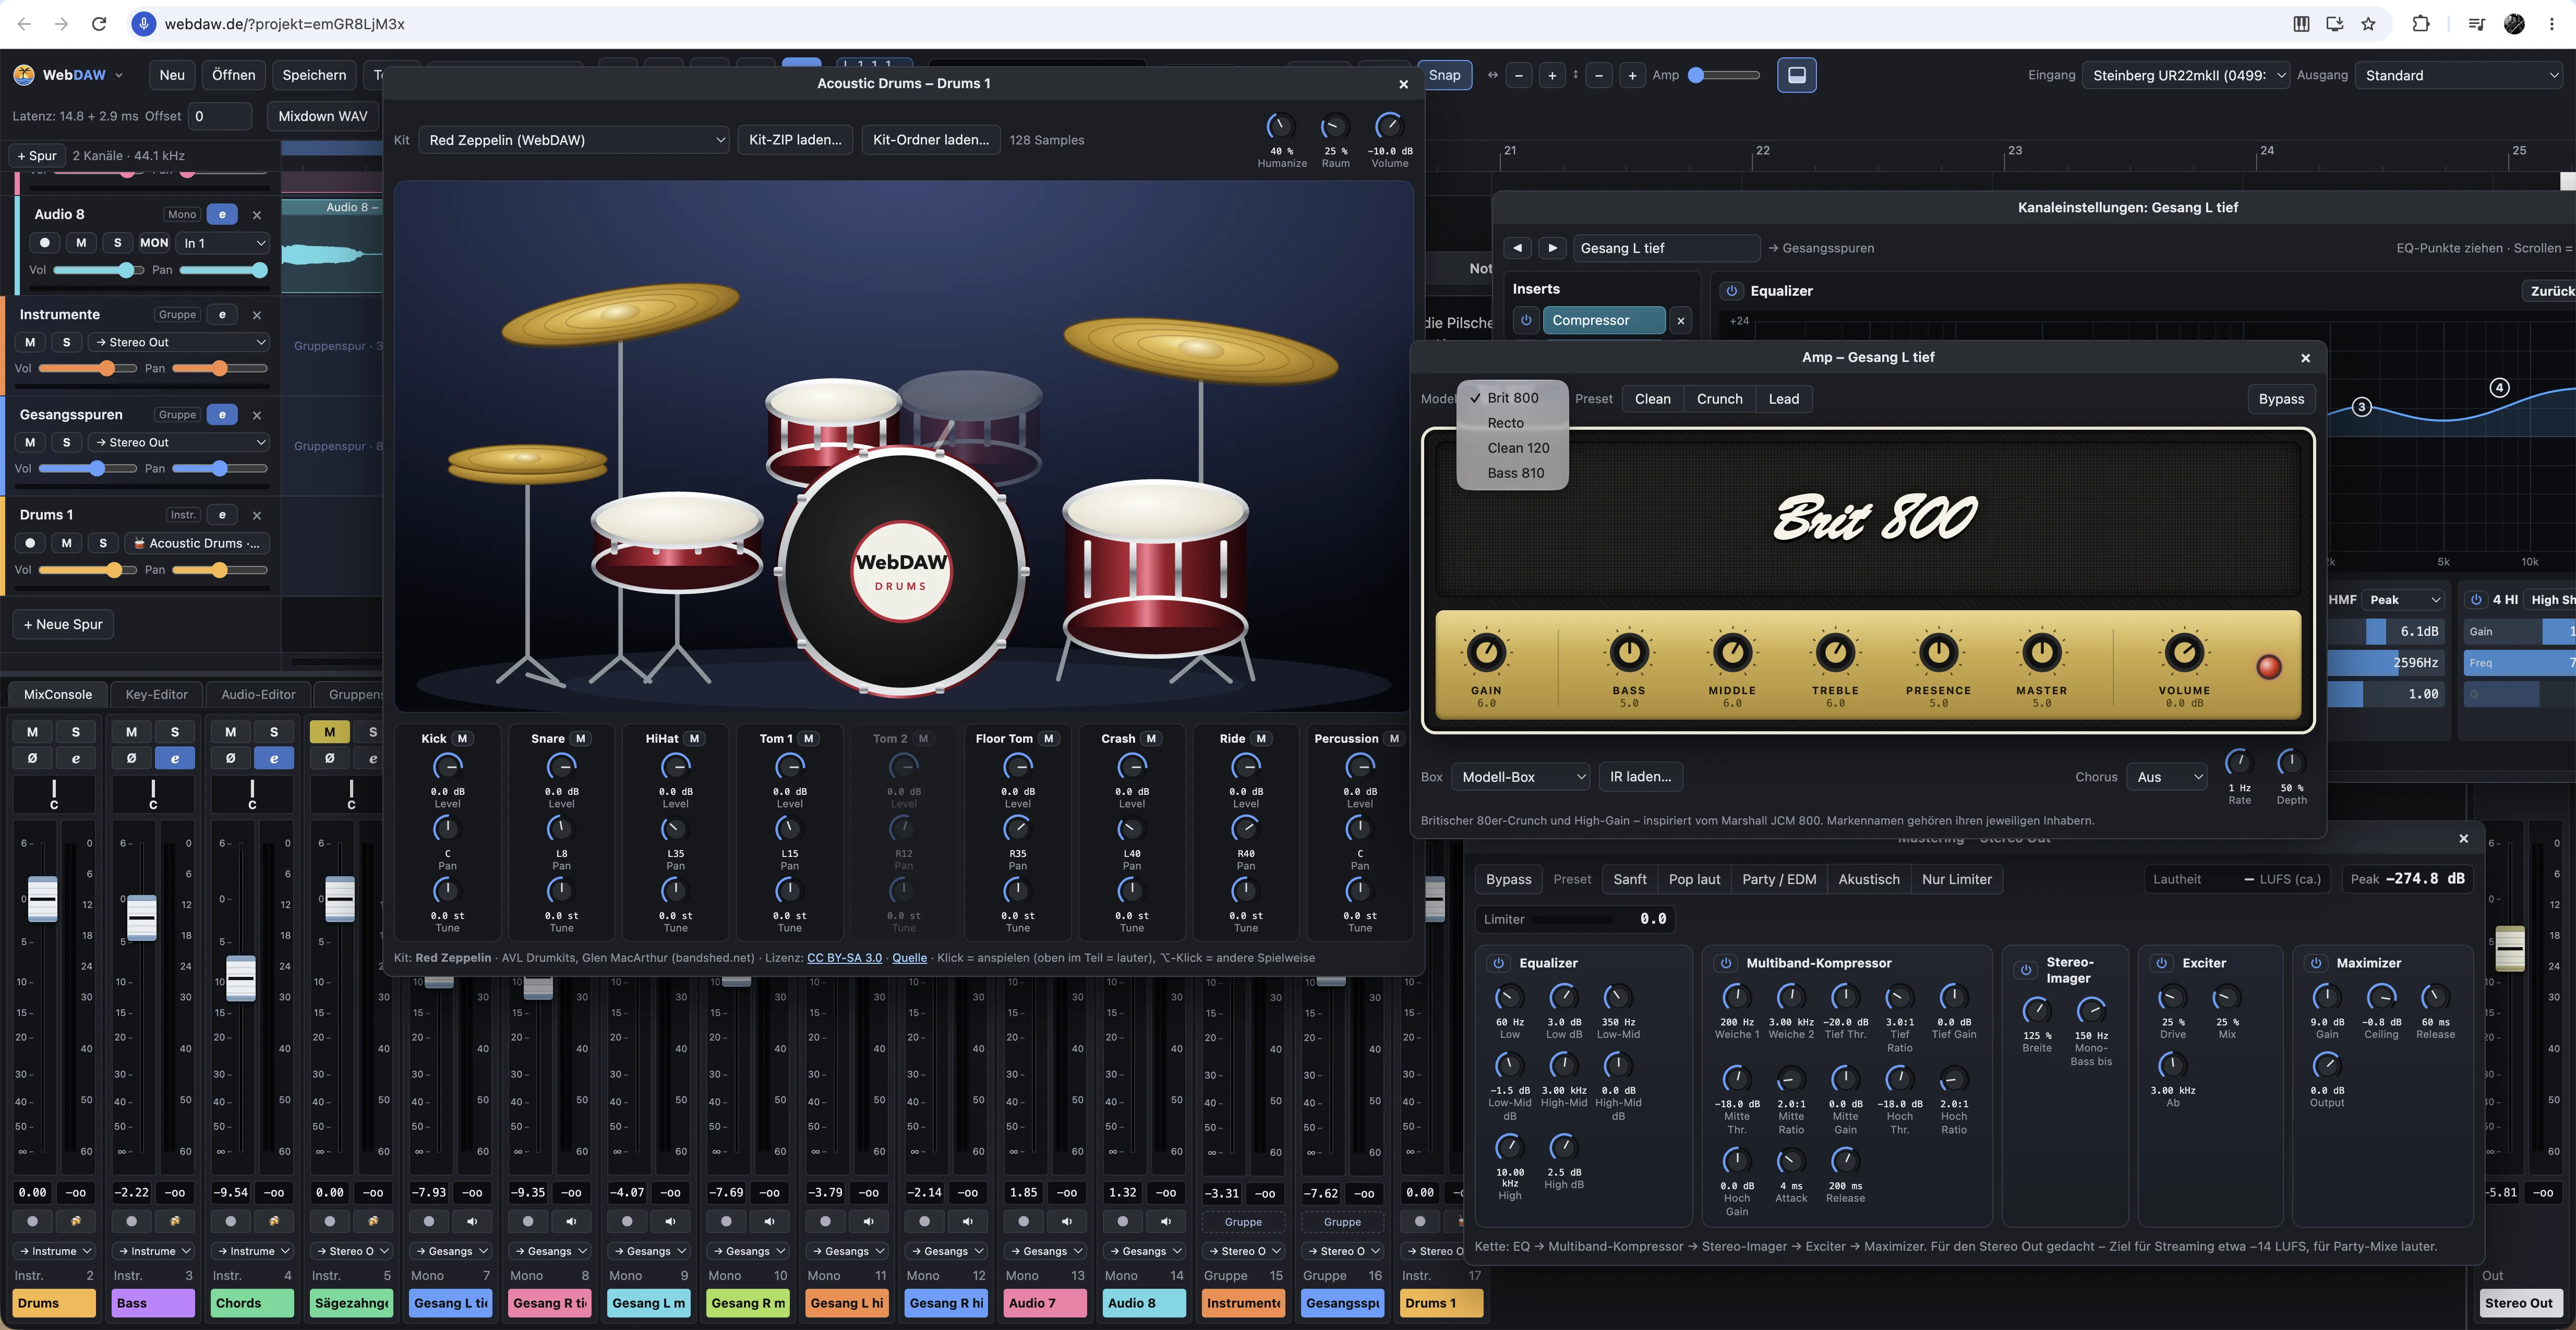
Task: Mute the Gesangsspuren group track
Action: tap(30, 443)
